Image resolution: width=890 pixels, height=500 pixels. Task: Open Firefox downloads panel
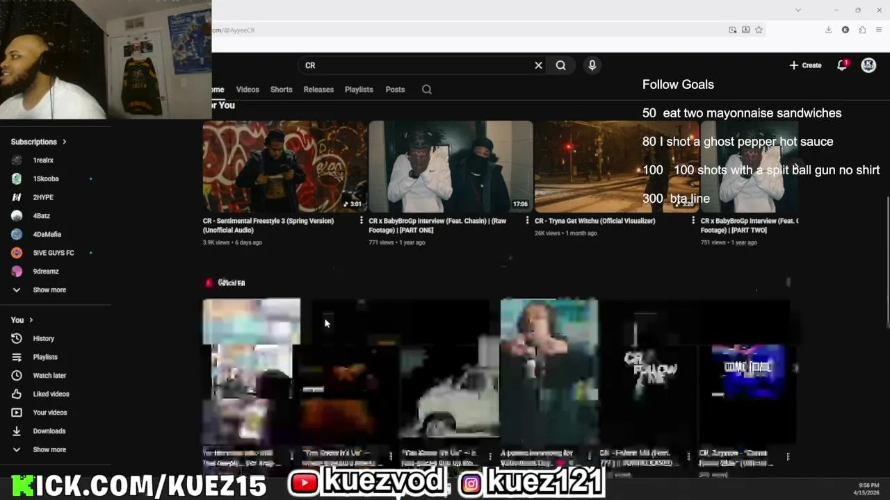point(829,30)
